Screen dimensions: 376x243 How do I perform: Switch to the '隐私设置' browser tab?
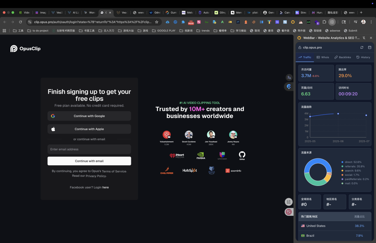click(x=332, y=13)
